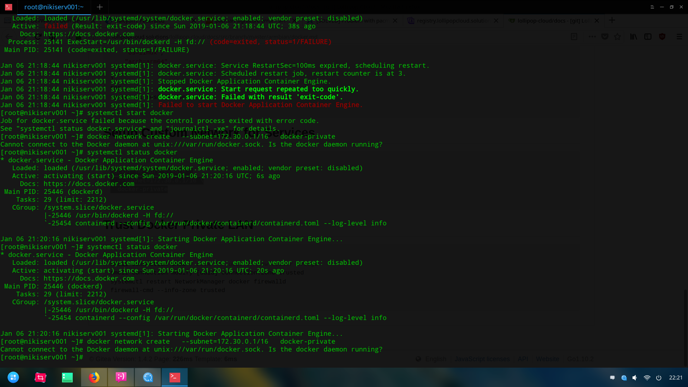Launch the screenshot tool from taskbar
This screenshot has height=387, width=688.
(40, 377)
